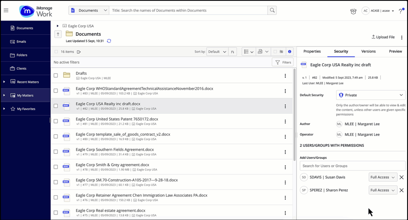Image resolution: width=408 pixels, height=220 pixels.
Task: Click the up arrow to go to parent folder
Action: tap(58, 34)
